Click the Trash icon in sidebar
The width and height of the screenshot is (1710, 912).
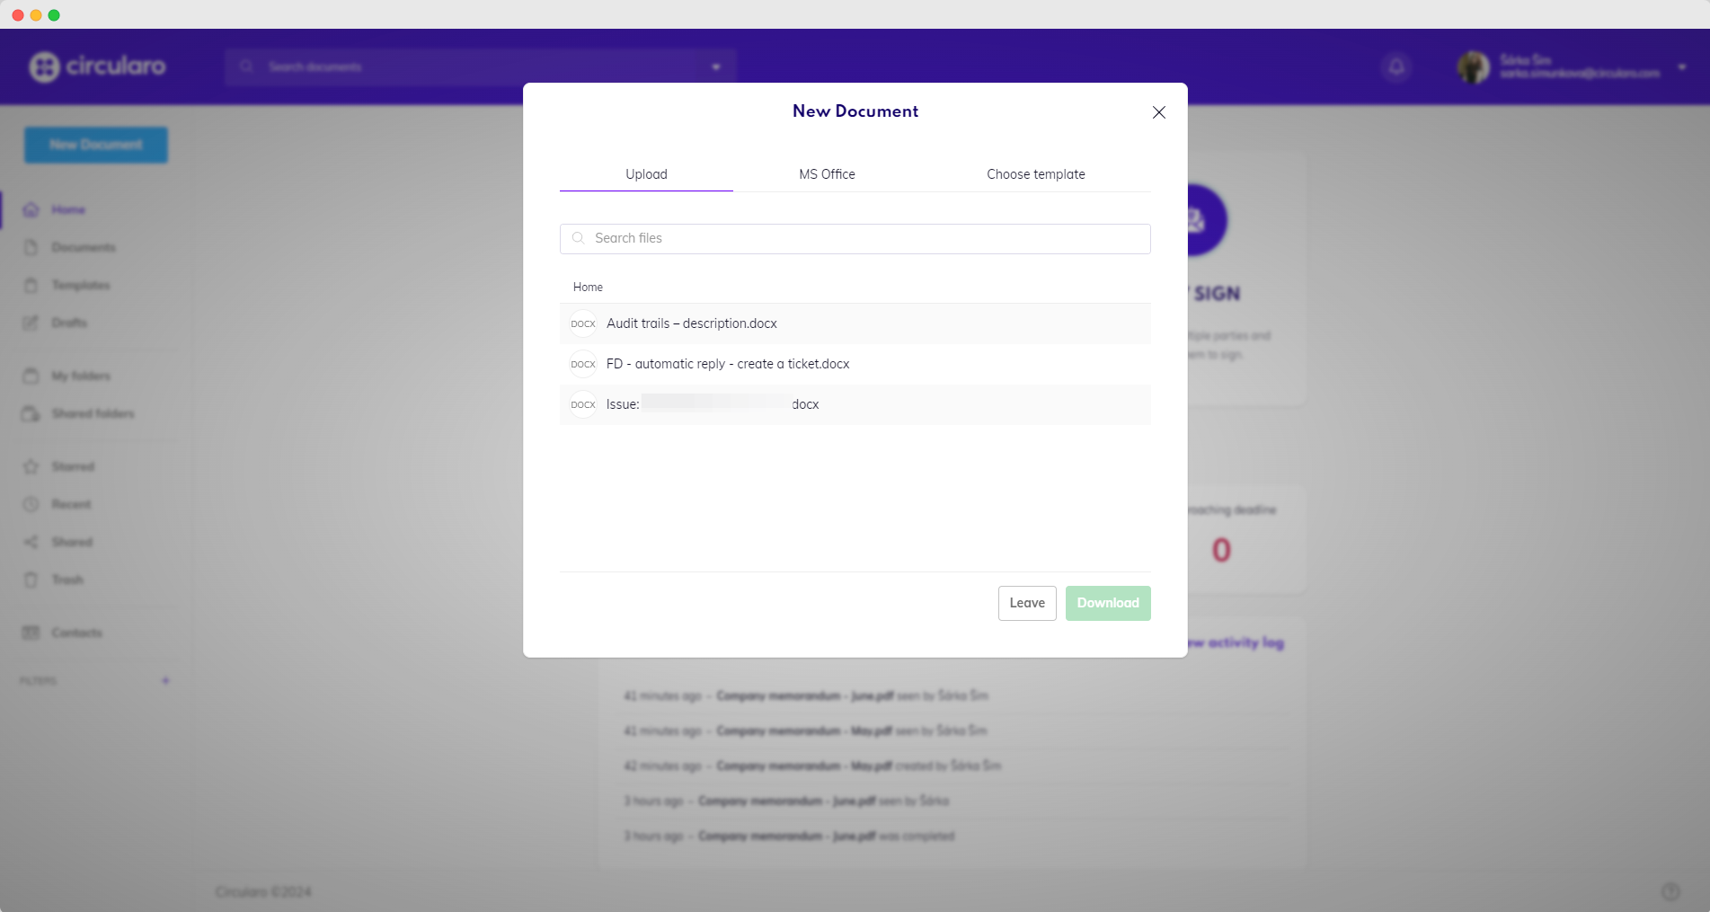coord(31,580)
